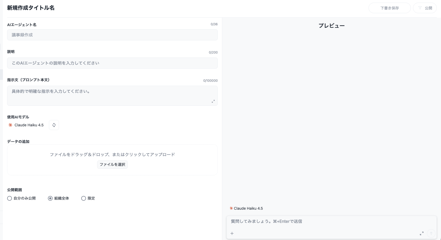Select the 自分のみ公開 radio option

pyautogui.click(x=10, y=198)
